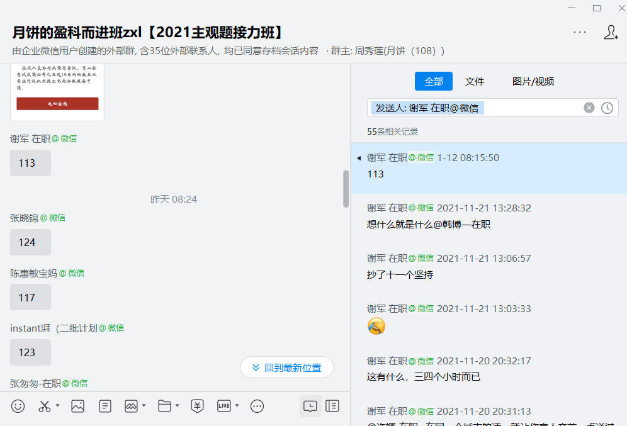
Task: Open the group sidebar panel icon
Action: coord(332,406)
